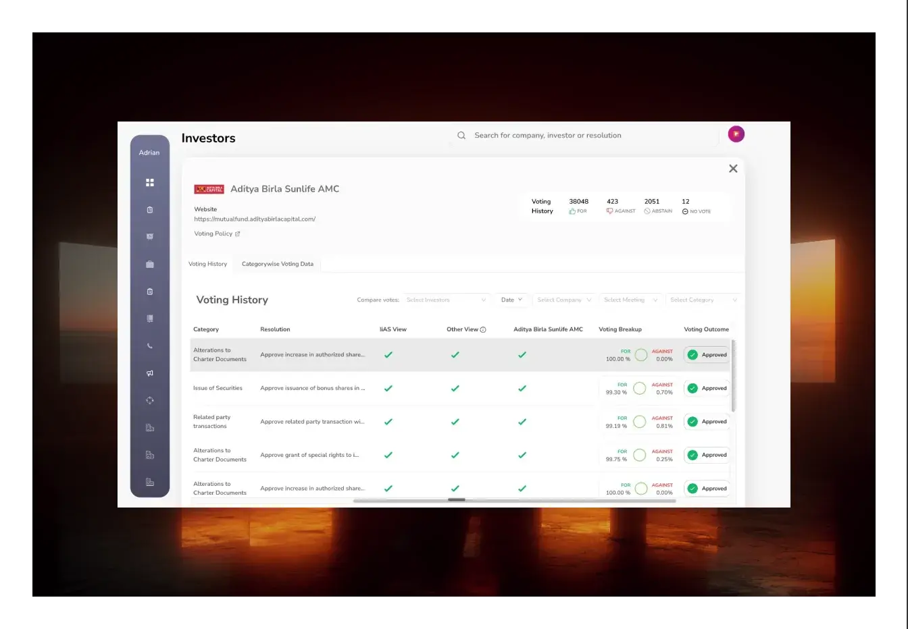Click the 'Resolution' column header
Image resolution: width=908 pixels, height=629 pixels.
coord(275,330)
